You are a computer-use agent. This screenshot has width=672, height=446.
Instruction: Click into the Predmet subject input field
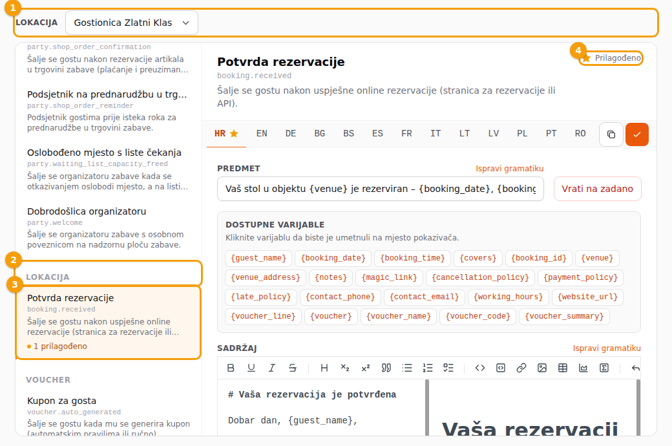click(x=381, y=189)
